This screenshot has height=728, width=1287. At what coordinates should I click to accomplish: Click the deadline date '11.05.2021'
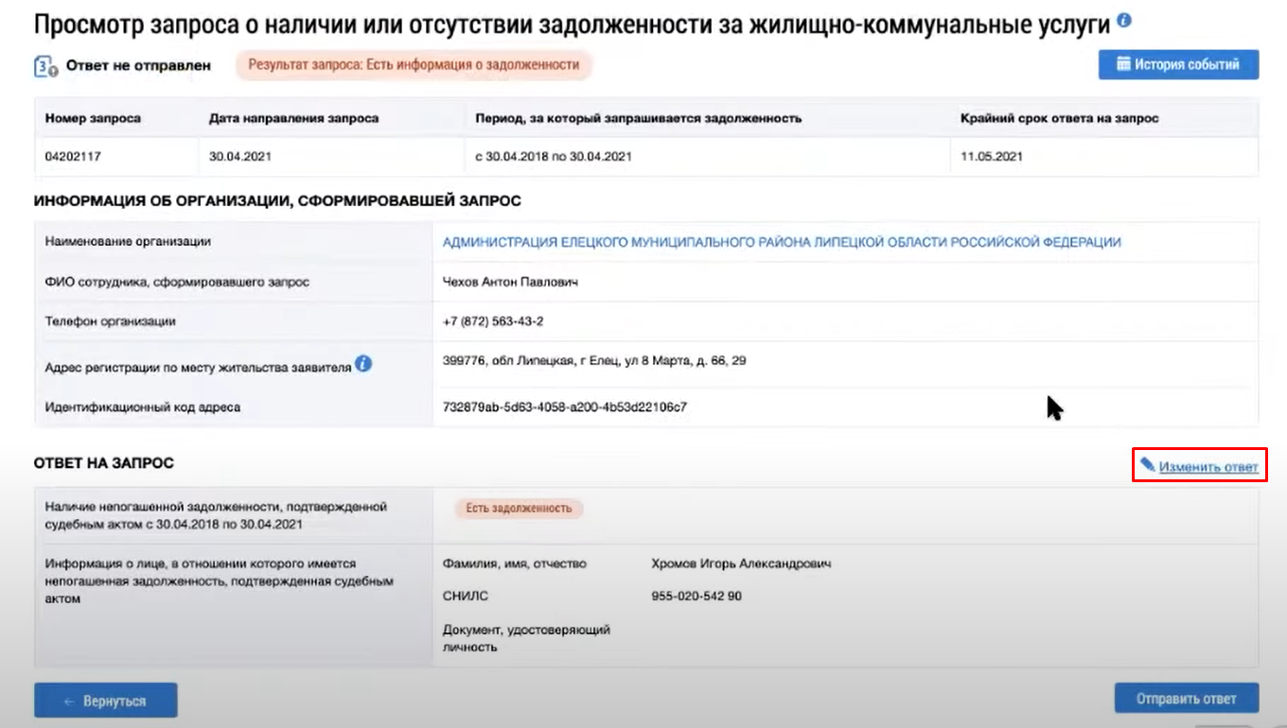click(x=991, y=157)
